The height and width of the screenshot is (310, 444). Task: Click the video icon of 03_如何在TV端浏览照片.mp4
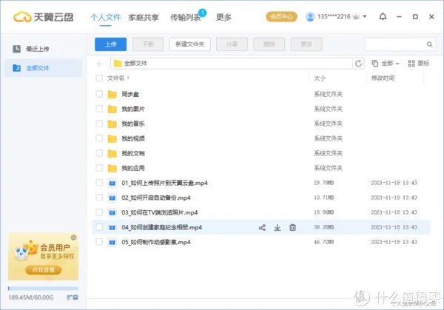tap(112, 212)
